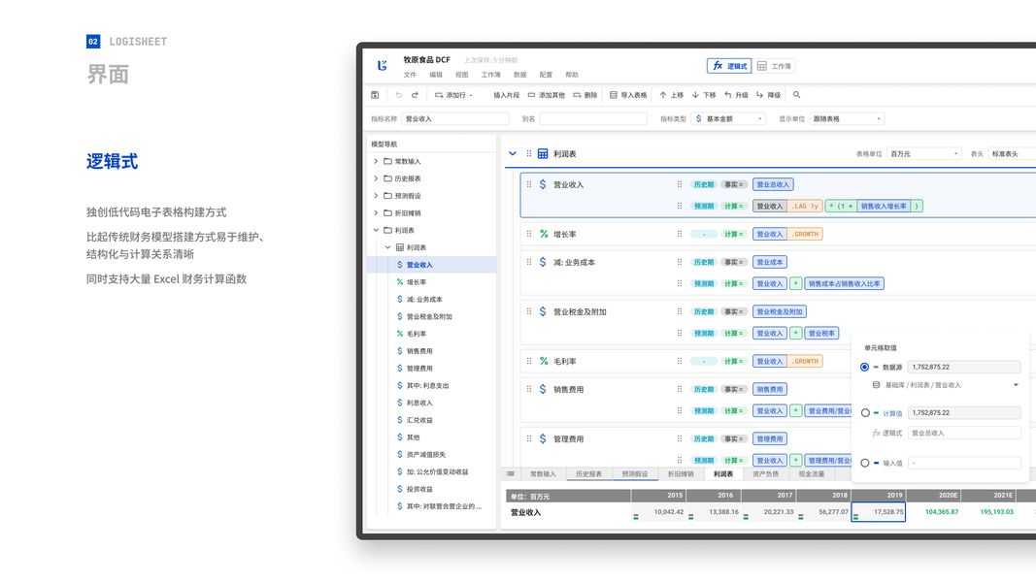Click the dollar icon of 销售费用 row
1036x582 pixels.
click(543, 389)
